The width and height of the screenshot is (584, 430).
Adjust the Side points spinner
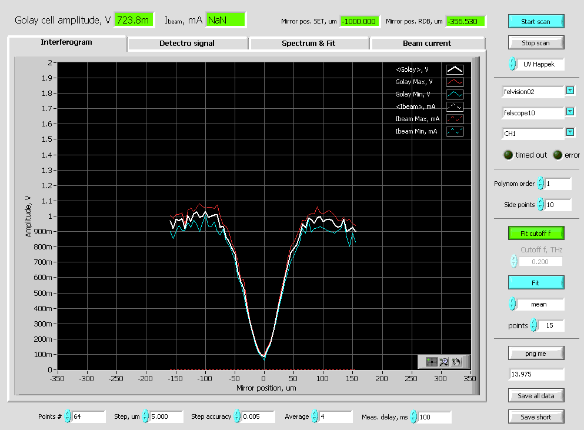coord(541,205)
